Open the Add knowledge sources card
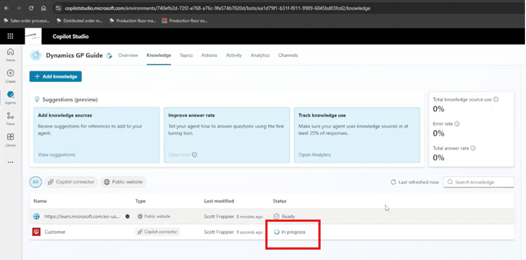Image resolution: width=526 pixels, height=260 pixels. pos(97,135)
